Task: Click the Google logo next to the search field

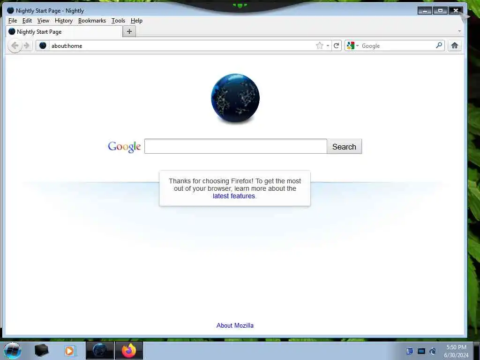Action: click(x=124, y=147)
